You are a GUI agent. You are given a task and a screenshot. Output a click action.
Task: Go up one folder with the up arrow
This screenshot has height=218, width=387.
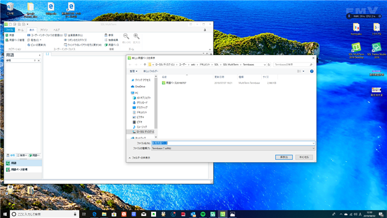(x=145, y=65)
